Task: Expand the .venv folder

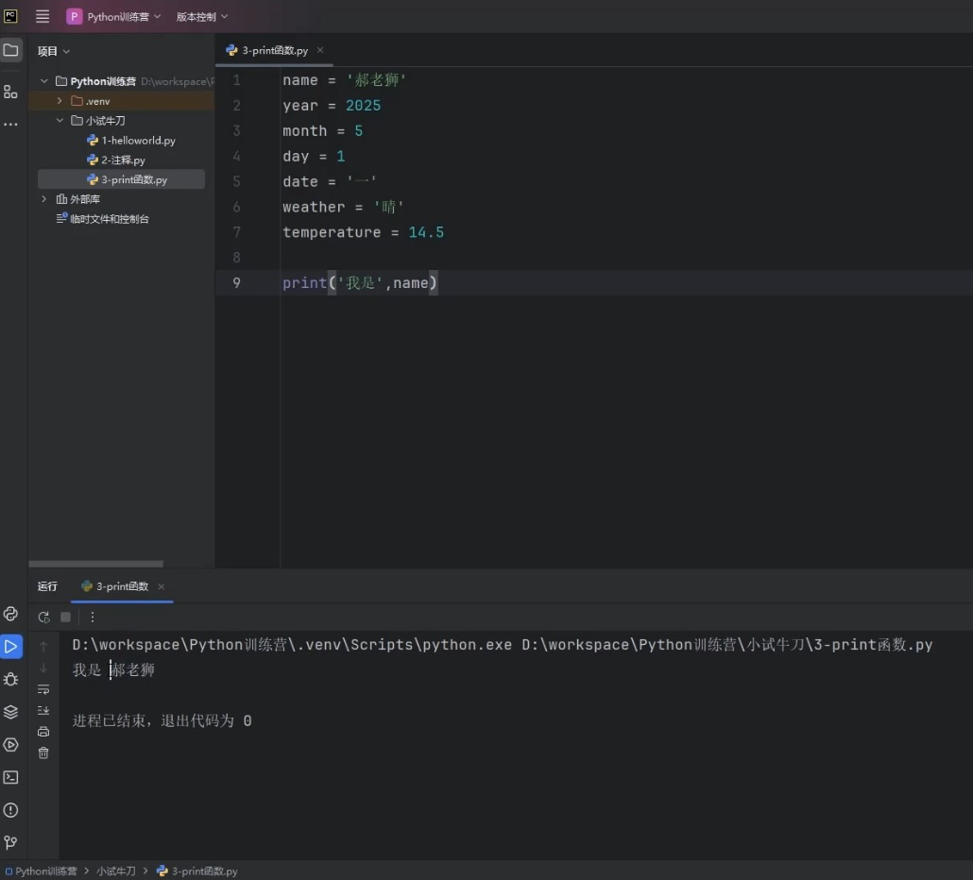Action: tap(60, 101)
